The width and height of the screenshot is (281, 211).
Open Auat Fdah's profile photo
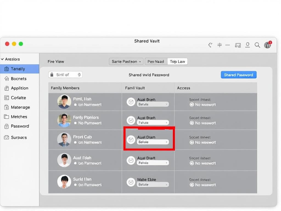[64, 160]
